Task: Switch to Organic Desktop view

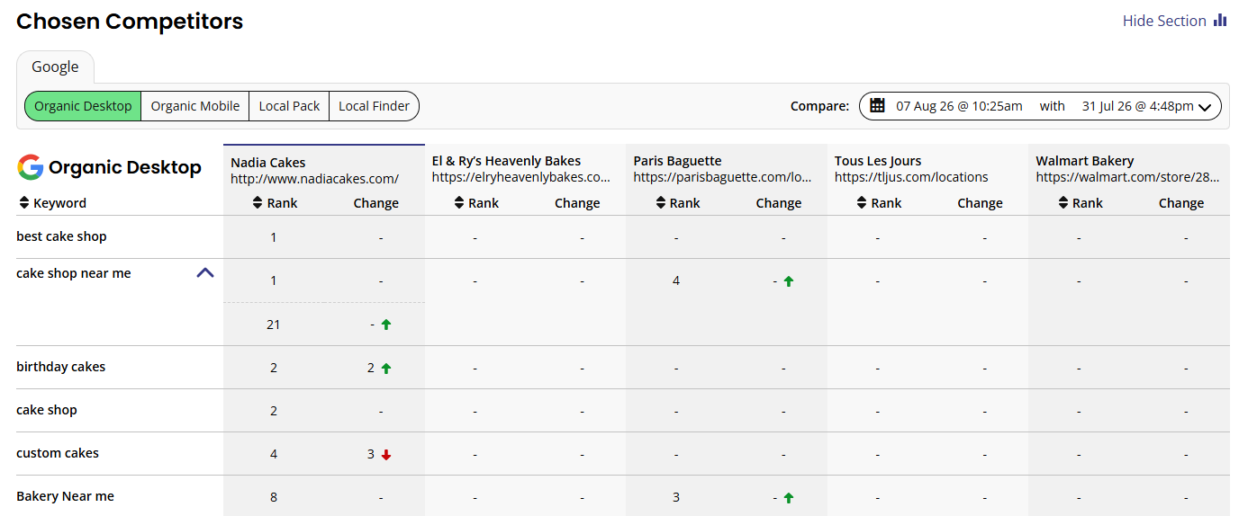Action: tap(83, 106)
